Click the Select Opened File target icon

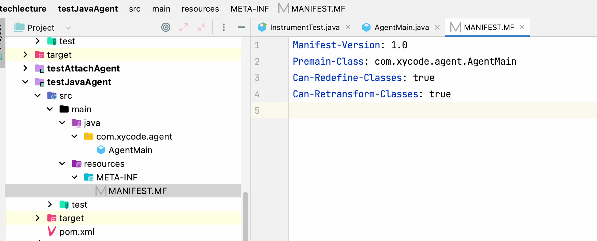[166, 27]
